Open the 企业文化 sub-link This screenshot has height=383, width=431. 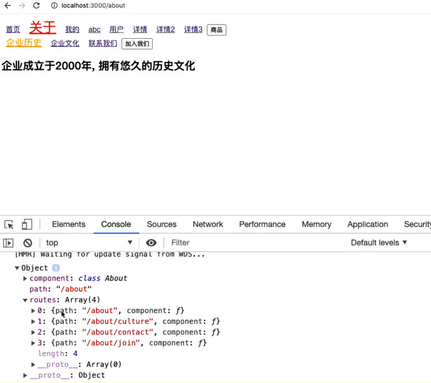(x=65, y=43)
